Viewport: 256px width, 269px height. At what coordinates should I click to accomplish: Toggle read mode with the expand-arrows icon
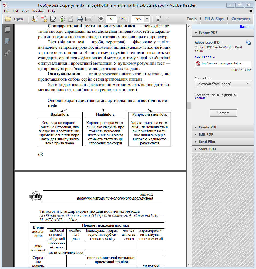pyautogui.click(x=159, y=19)
